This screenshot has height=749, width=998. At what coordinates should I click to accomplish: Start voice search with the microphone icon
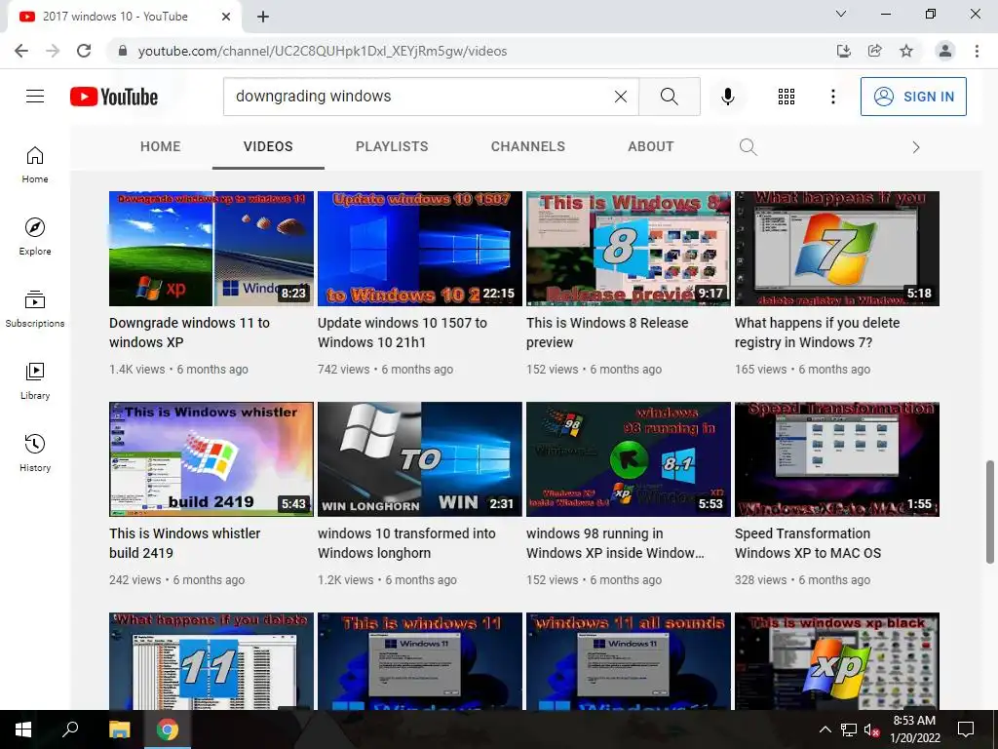point(727,97)
